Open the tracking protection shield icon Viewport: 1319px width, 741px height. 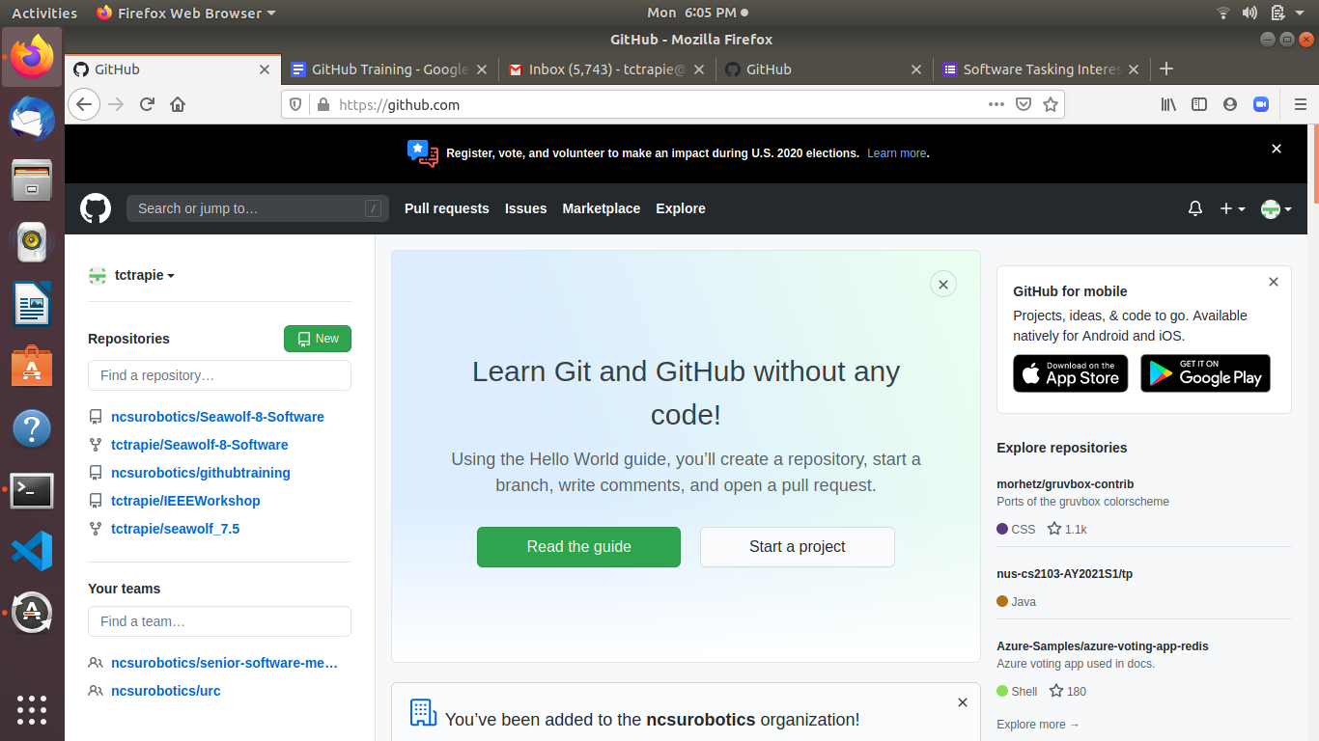pyautogui.click(x=296, y=104)
